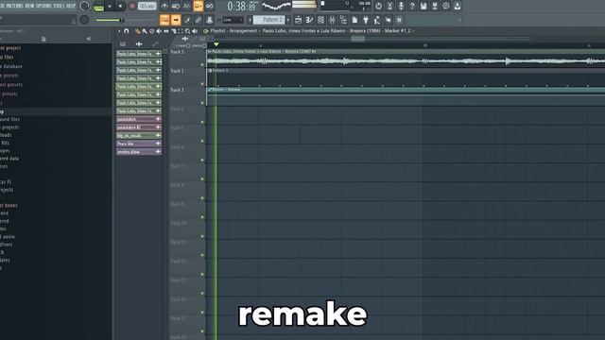Select the playlist Slip tool
The height and width of the screenshot is (340, 605).
[x=166, y=31]
